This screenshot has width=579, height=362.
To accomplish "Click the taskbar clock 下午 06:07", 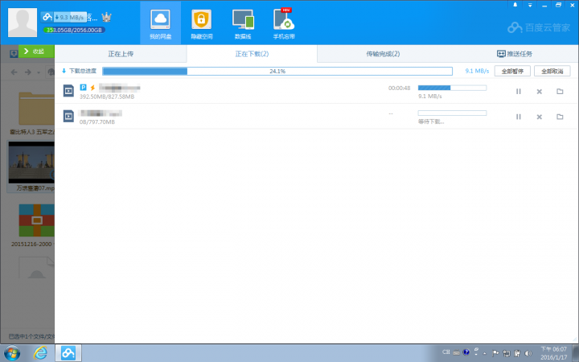I will [x=553, y=353].
